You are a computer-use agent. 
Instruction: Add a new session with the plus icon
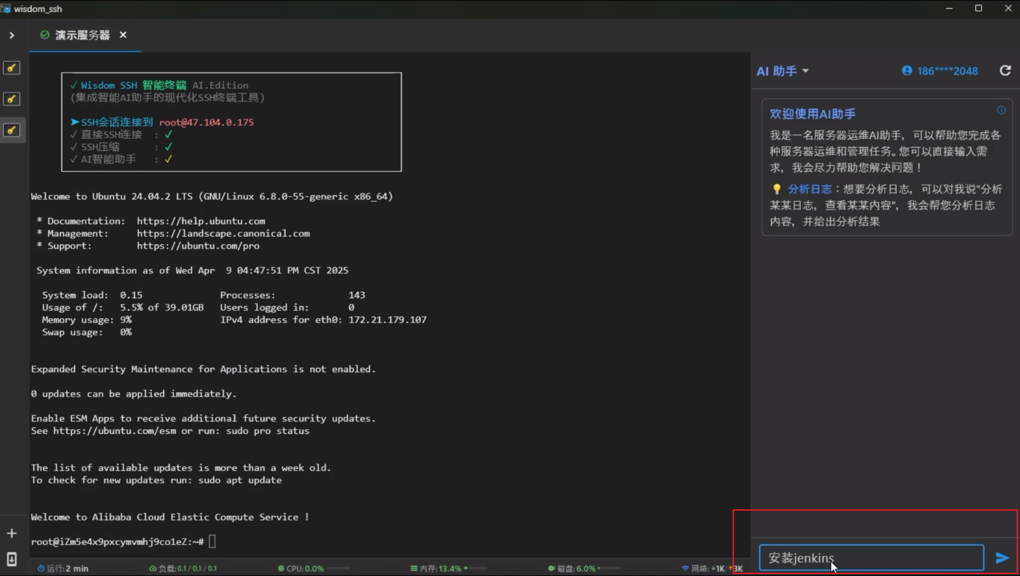pos(12,533)
